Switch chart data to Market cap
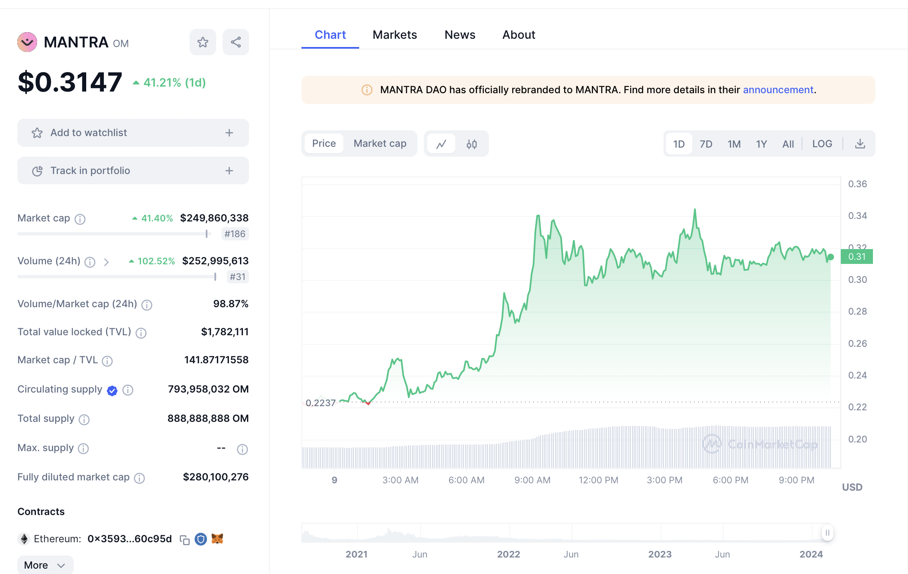 [380, 143]
